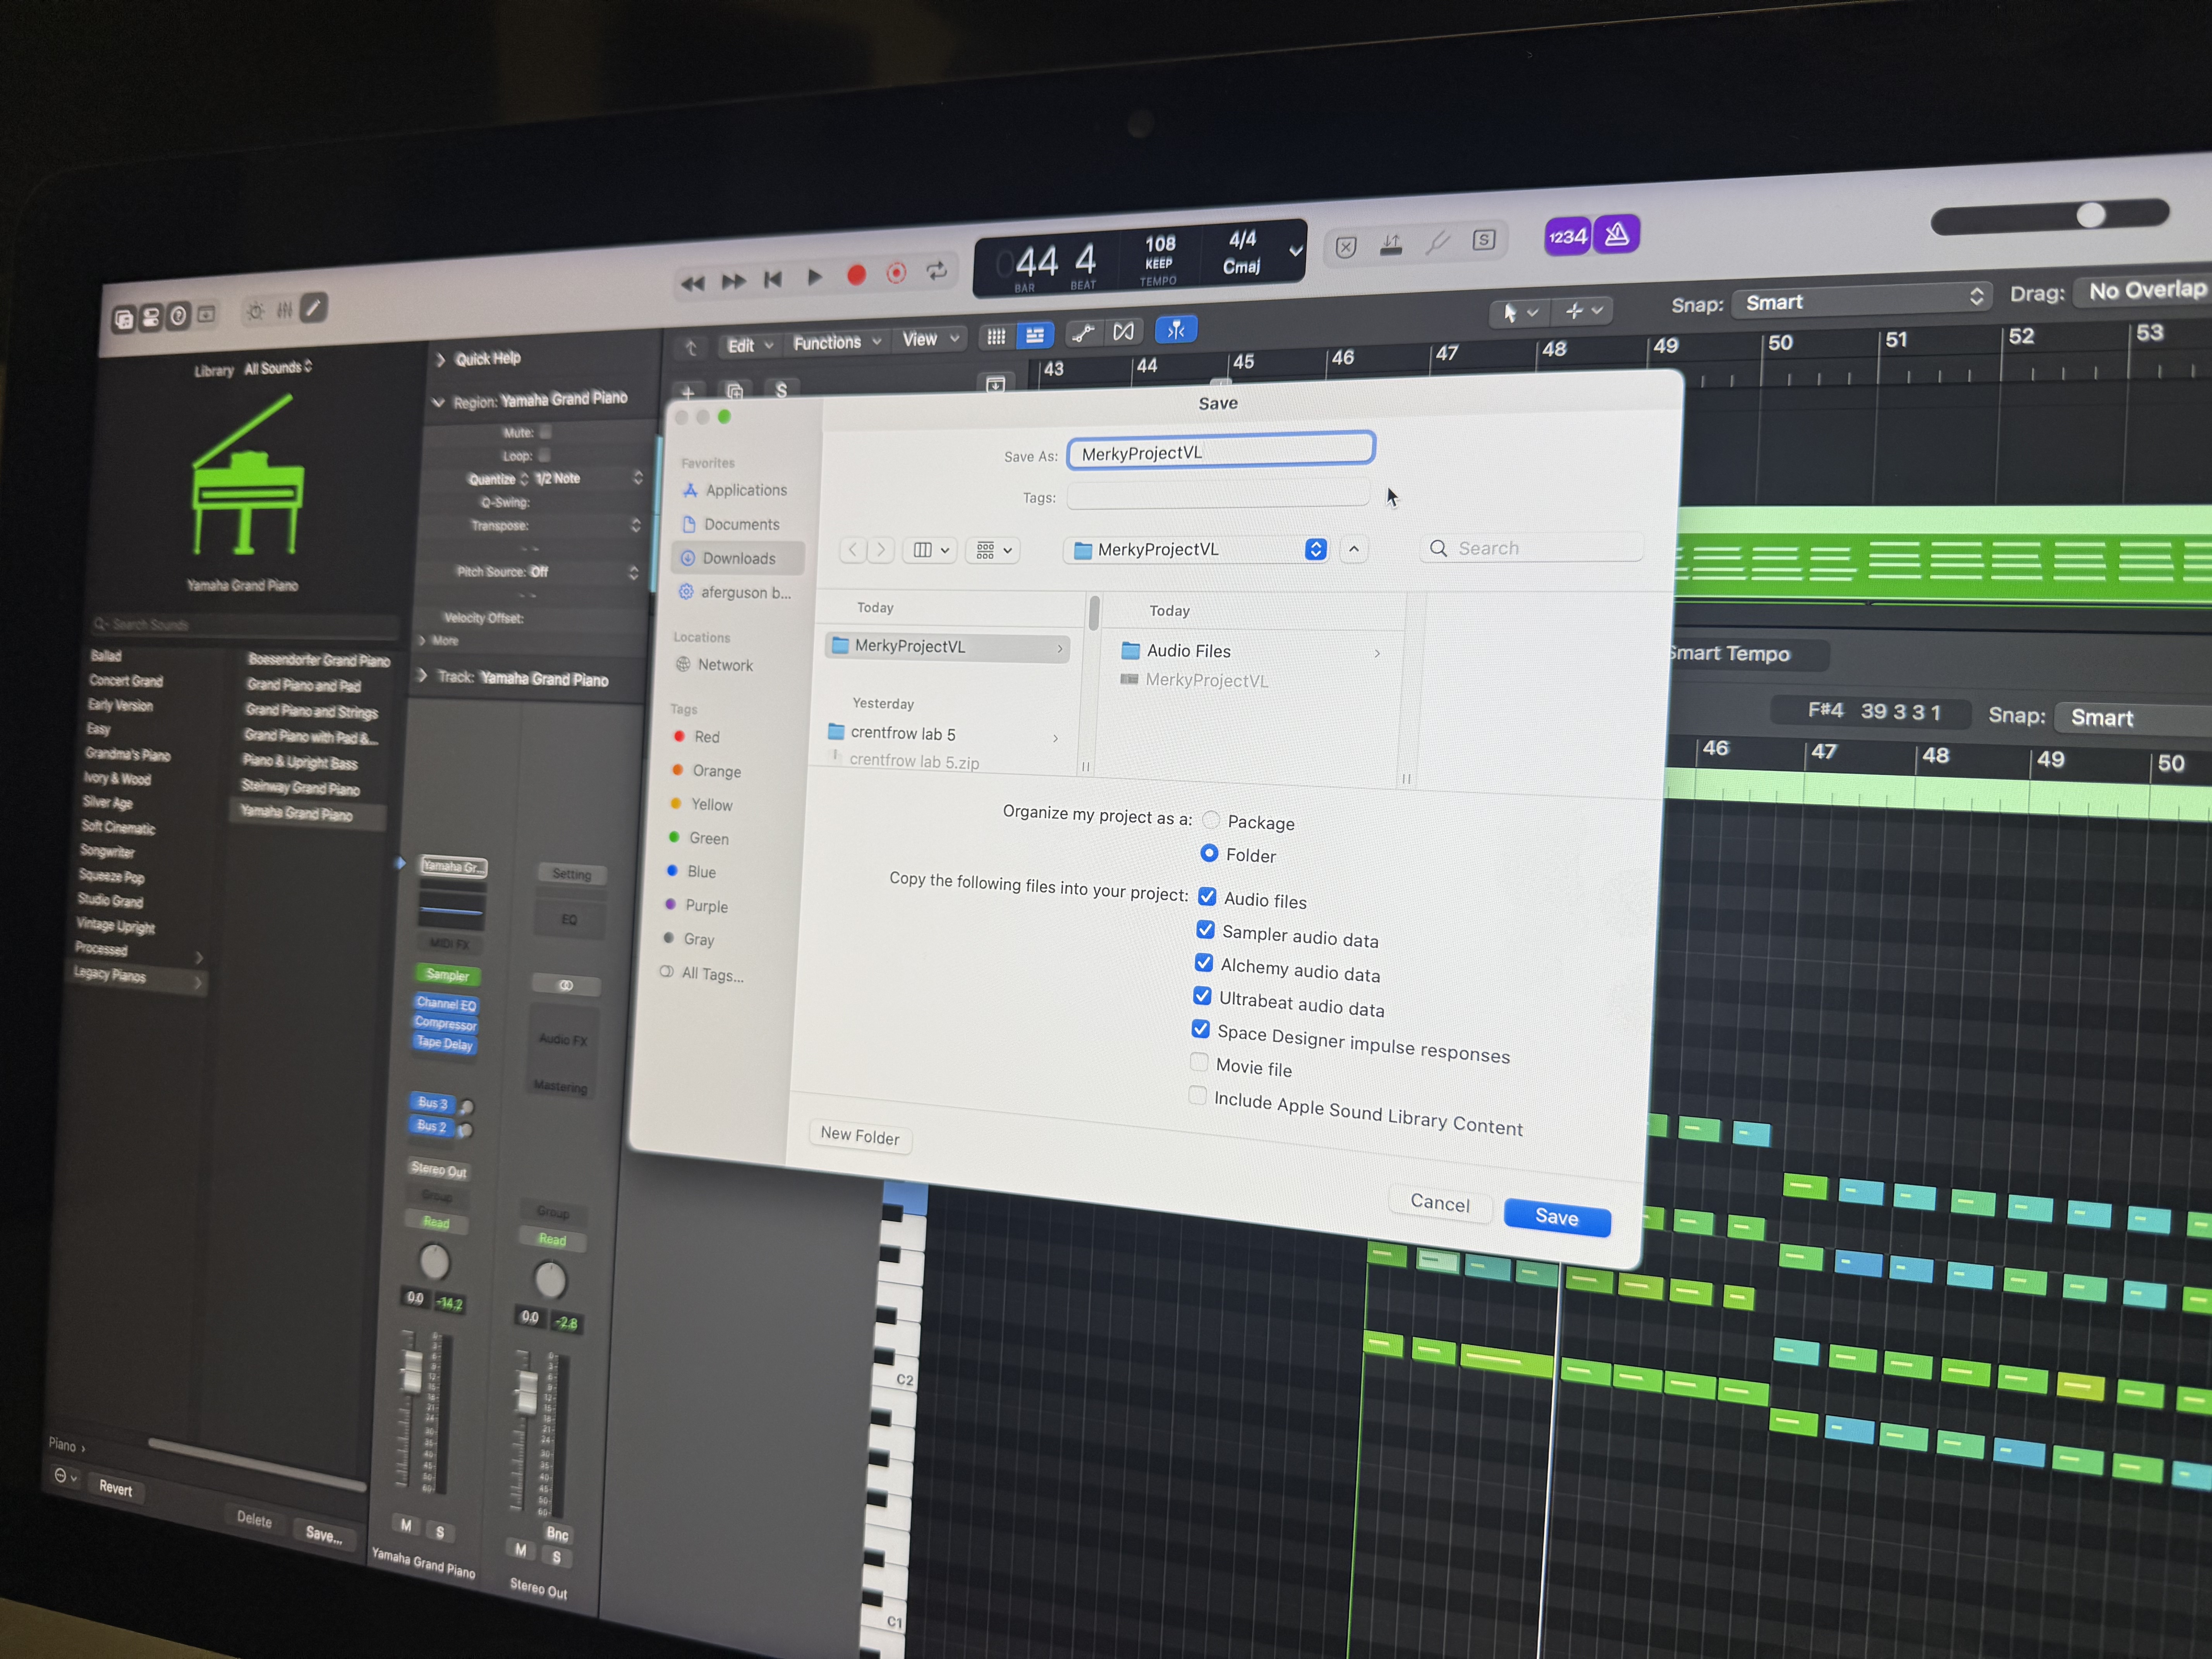
Task: Click the duplicate track icon
Action: click(735, 391)
